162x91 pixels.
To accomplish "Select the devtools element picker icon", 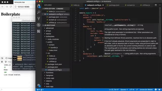I will point(2,58).
